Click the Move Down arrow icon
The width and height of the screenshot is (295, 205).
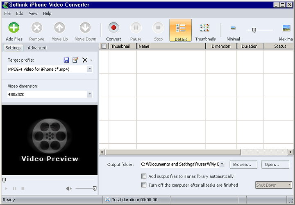pos(85,28)
